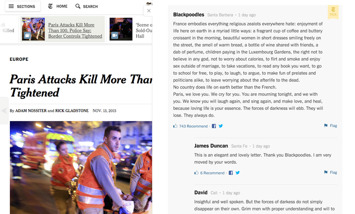The image size is (355, 214).
Task: Expand the left side arrow tab
Action: (x=4, y=111)
